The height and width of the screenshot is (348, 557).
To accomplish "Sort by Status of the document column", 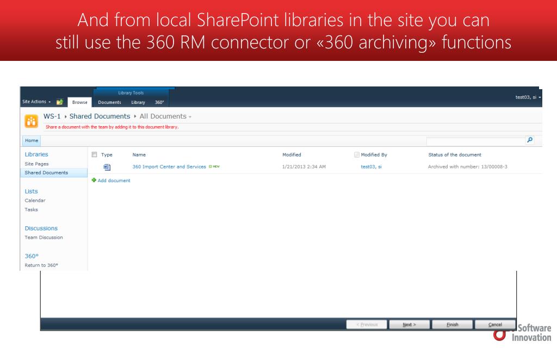I will [x=455, y=155].
